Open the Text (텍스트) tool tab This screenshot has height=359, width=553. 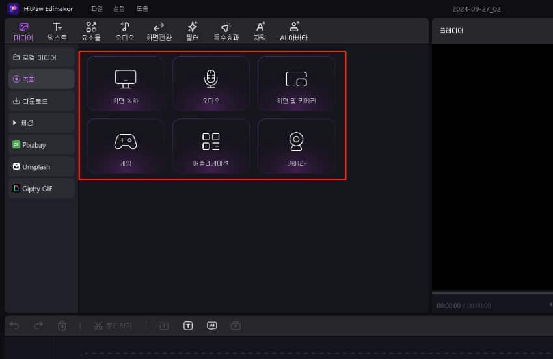(58, 31)
